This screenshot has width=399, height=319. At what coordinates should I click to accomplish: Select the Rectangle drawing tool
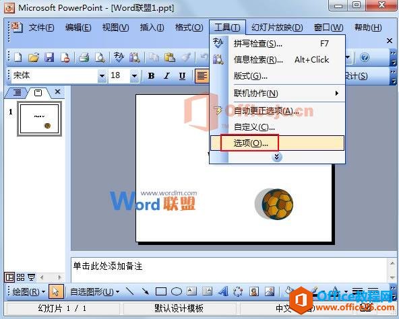[x=161, y=291]
